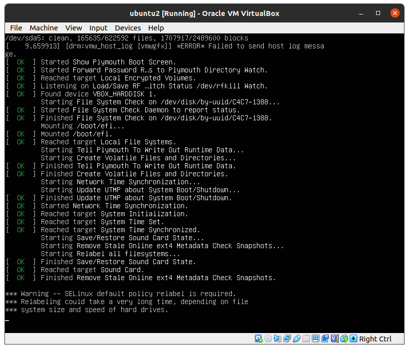Viewport: 409px width, 349px height.
Task: Click 'Starting Network Time Synchronization...' line
Action: pos(120,182)
